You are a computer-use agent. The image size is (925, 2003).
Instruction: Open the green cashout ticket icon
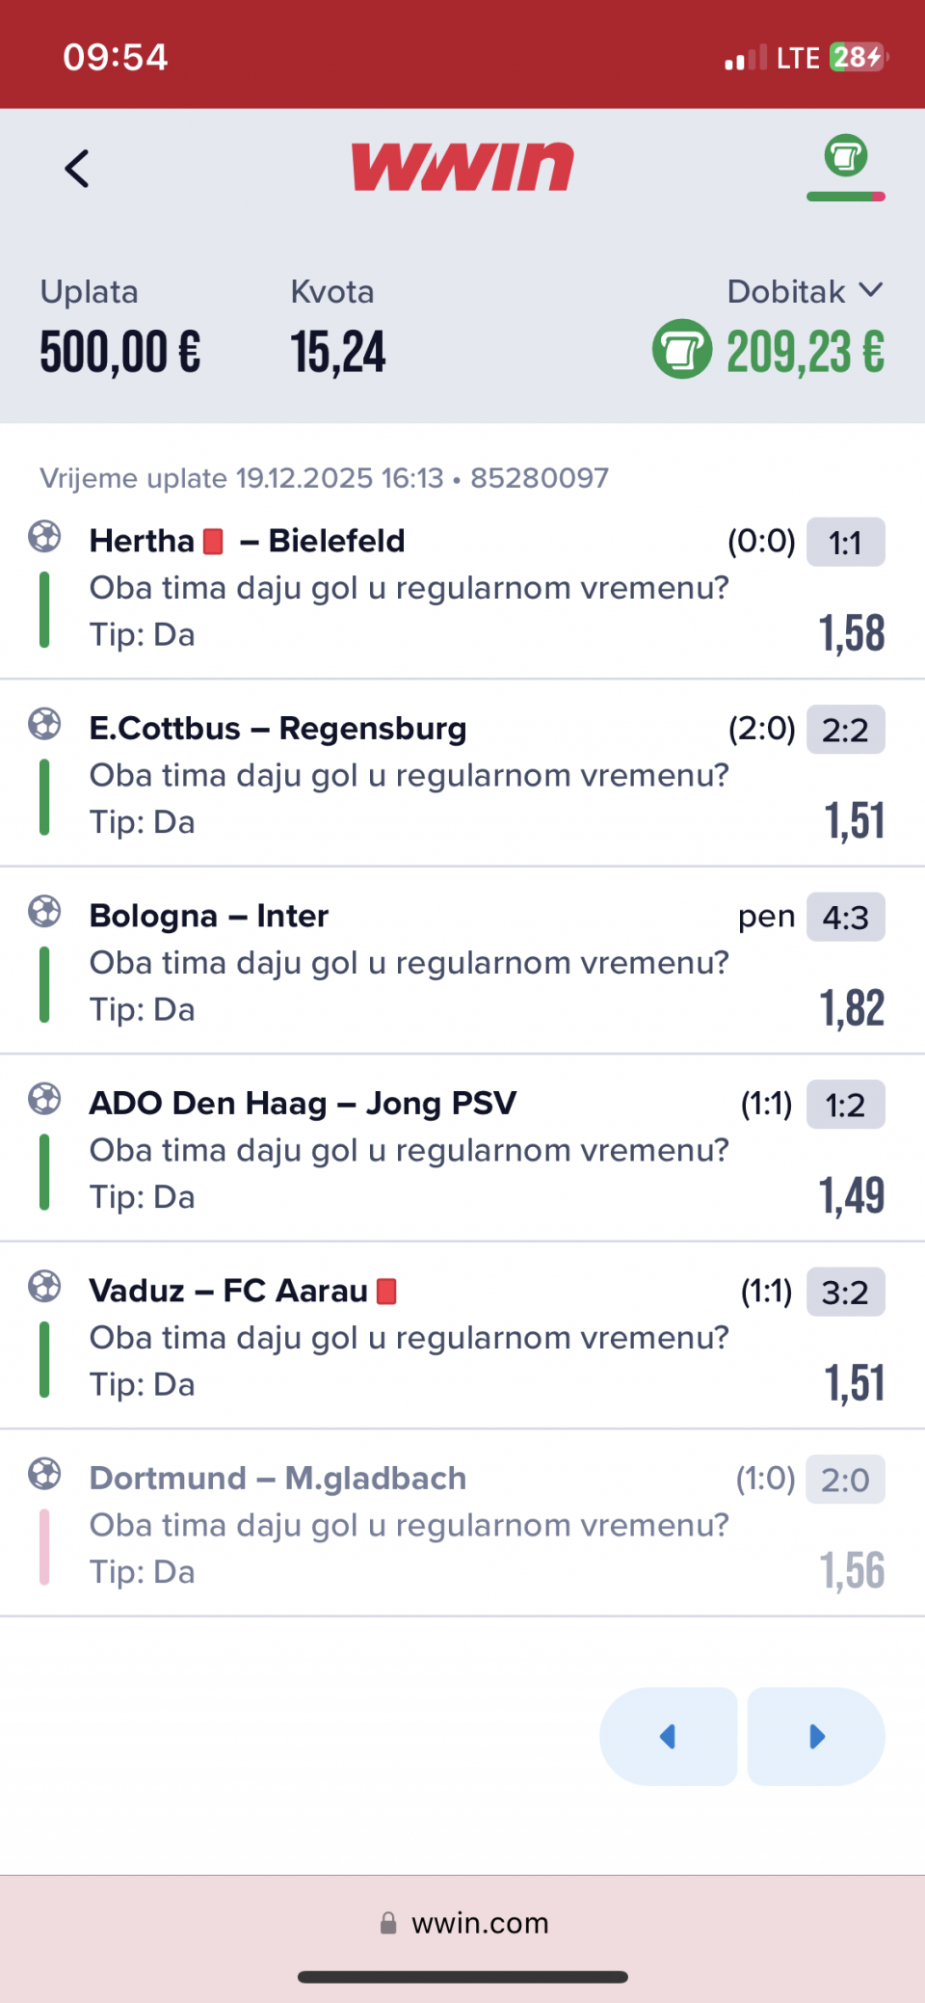tap(845, 157)
